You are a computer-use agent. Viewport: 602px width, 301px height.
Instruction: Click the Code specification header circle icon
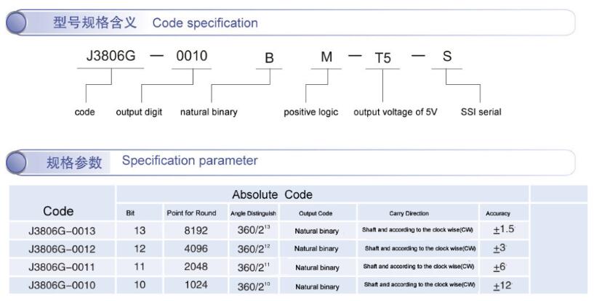pyautogui.click(x=17, y=22)
